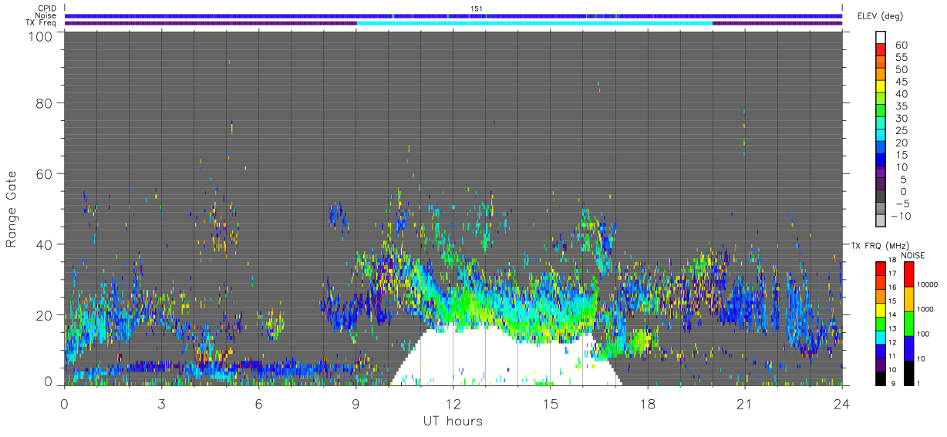Pick the light gray bottom ELEV swatch
This screenshot has height=437, width=947.
pos(881,221)
